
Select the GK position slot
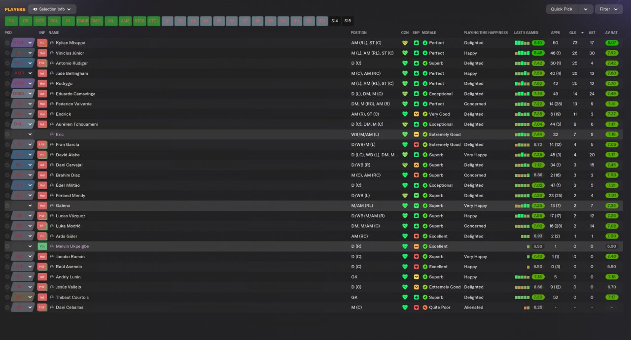(12, 21)
